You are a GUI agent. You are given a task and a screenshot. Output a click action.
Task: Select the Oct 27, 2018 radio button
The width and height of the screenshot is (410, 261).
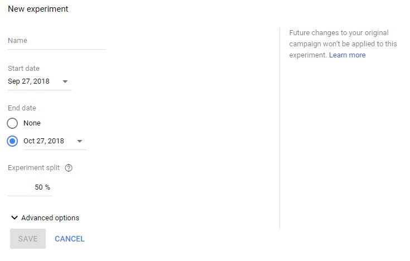(x=13, y=141)
